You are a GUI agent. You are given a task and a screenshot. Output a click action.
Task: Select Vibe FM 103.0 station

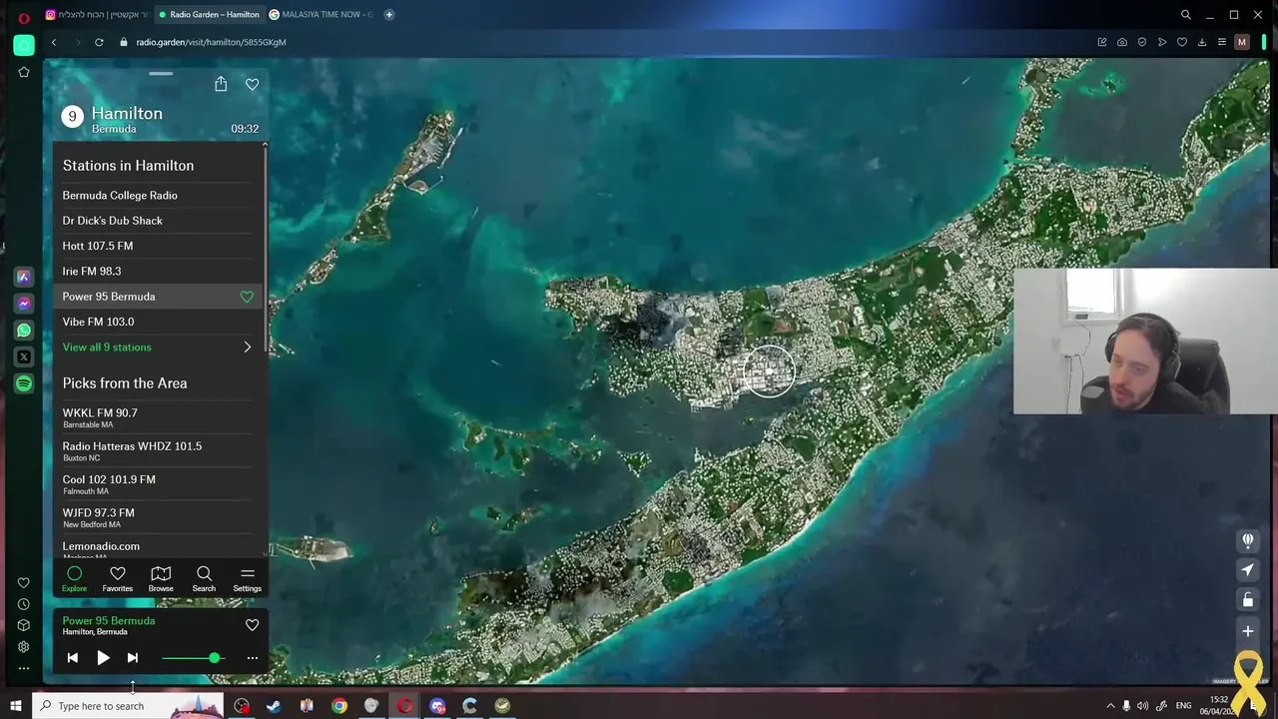(98, 322)
